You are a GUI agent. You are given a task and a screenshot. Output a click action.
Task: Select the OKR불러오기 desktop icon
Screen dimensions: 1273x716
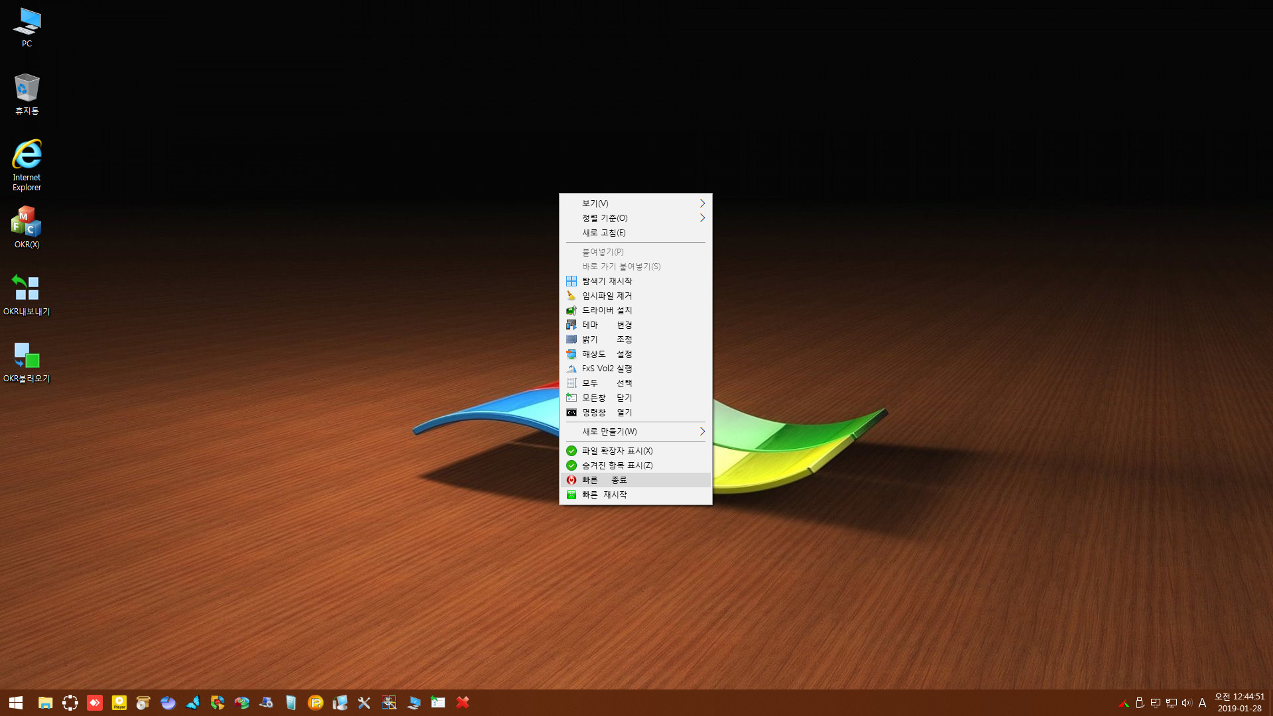click(27, 363)
